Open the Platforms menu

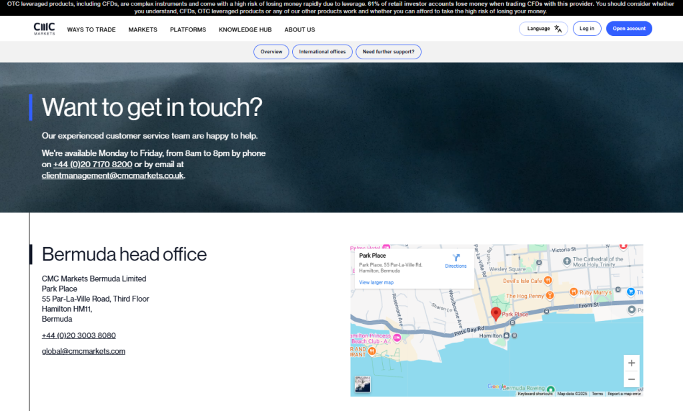[188, 30]
